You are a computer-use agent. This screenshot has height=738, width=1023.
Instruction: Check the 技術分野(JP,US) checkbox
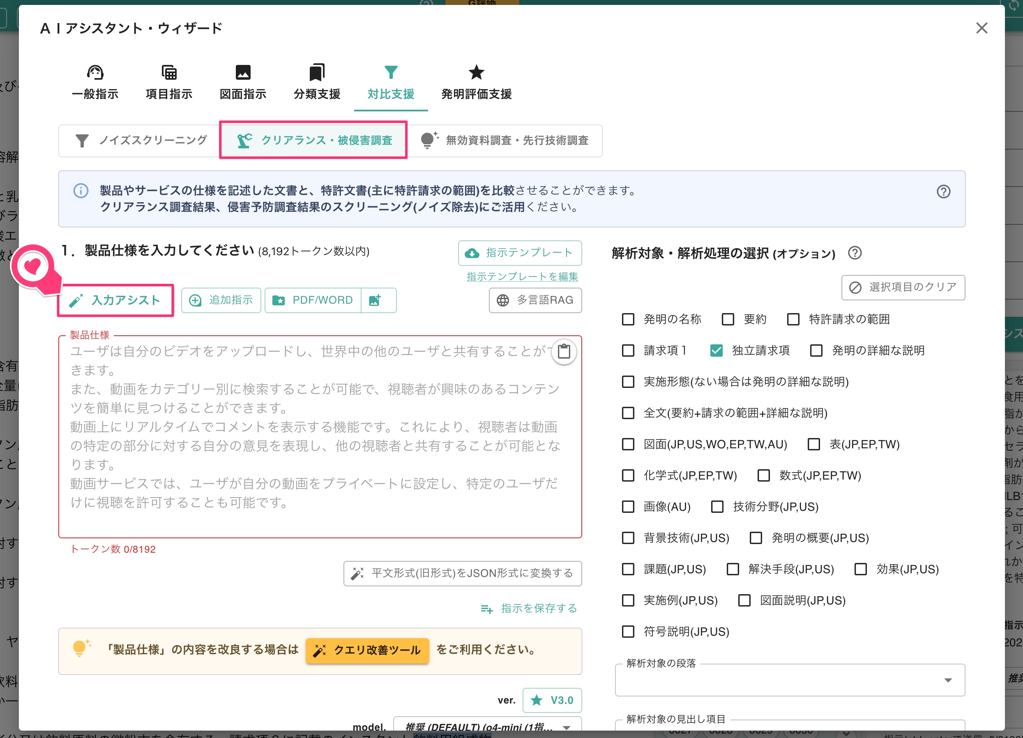(x=717, y=507)
